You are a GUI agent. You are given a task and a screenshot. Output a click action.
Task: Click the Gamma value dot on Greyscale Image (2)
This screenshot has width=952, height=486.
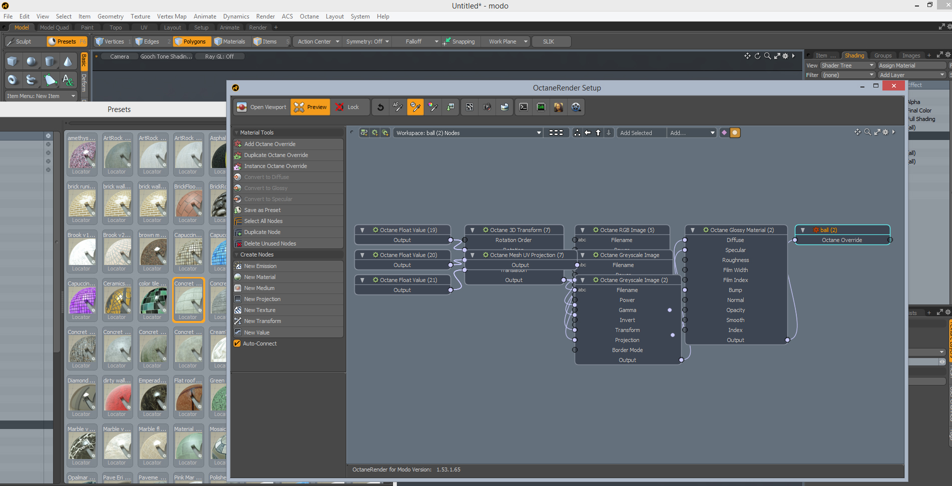[x=670, y=310]
